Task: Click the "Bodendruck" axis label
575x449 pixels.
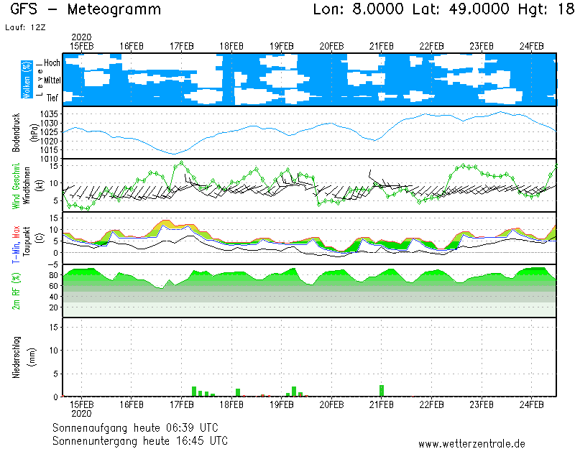Action: click(16, 133)
